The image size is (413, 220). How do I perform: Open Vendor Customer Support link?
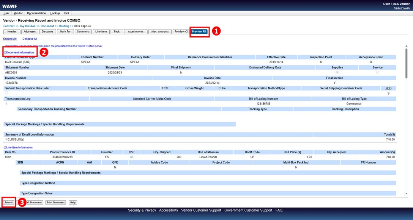(x=201, y=210)
